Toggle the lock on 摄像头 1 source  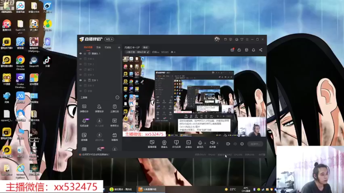tap(85, 53)
